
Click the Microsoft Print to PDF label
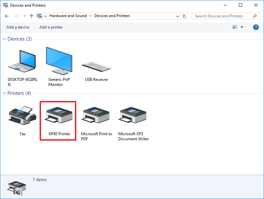point(96,136)
